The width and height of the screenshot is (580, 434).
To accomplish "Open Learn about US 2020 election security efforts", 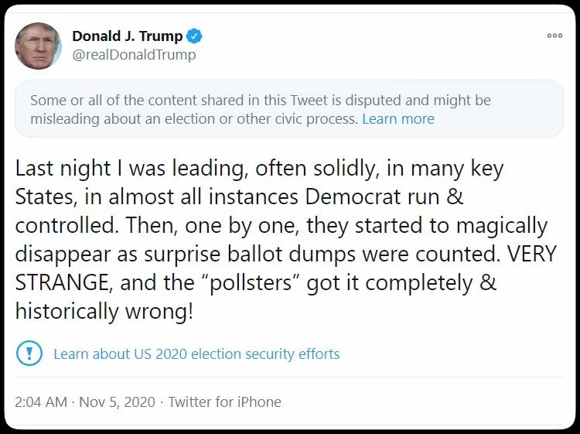I will click(x=196, y=354).
